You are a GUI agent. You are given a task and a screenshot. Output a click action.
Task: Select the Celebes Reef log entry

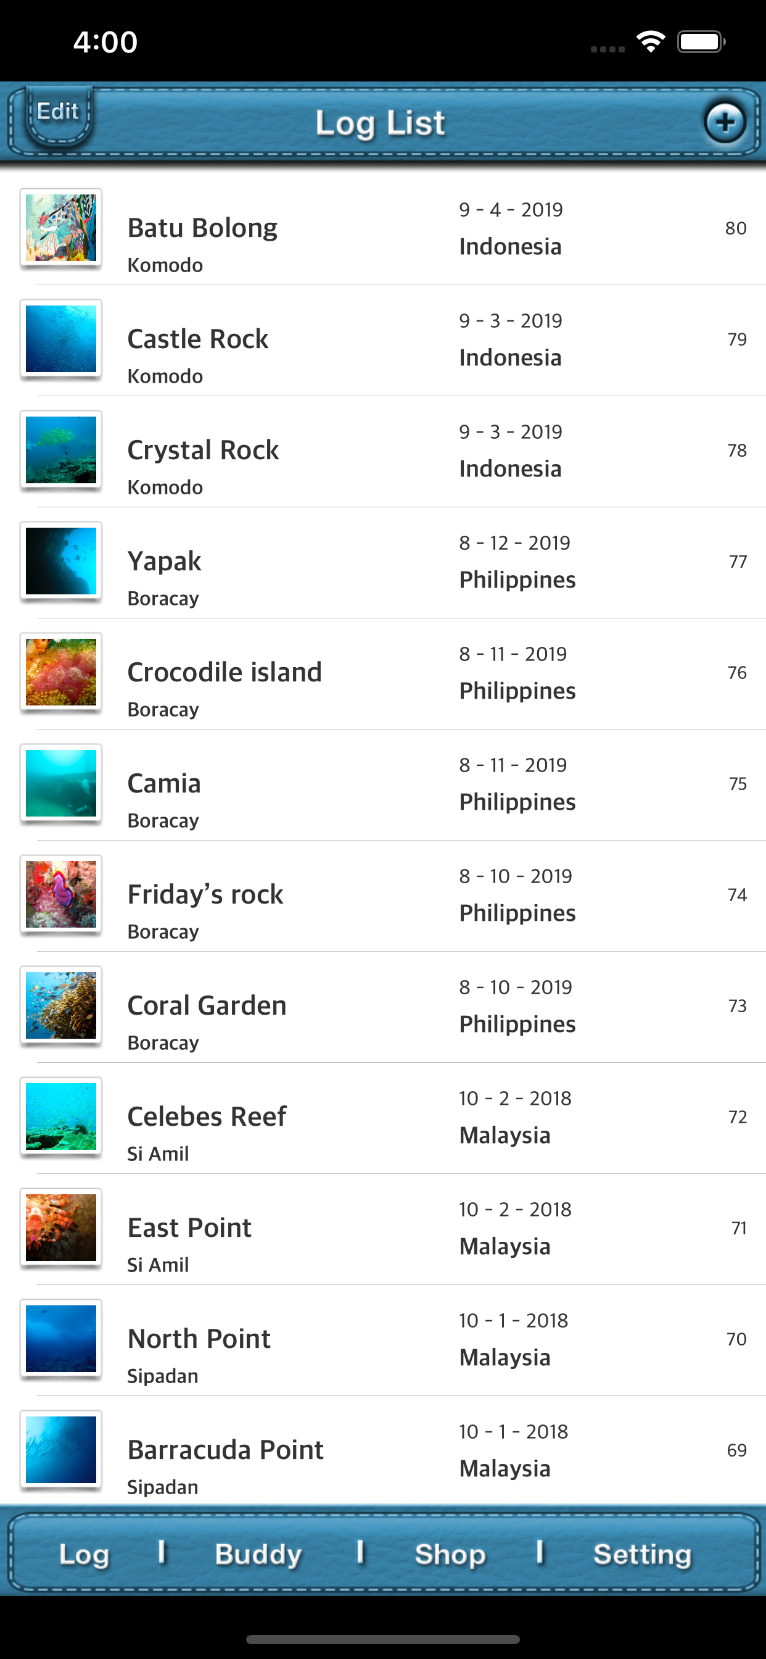(386, 1118)
